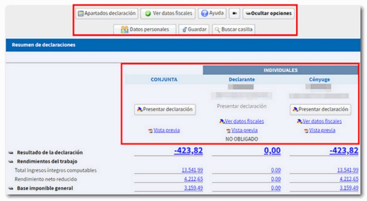
Task: Click Total ingresos íntegros computables label
Action: coord(56,170)
